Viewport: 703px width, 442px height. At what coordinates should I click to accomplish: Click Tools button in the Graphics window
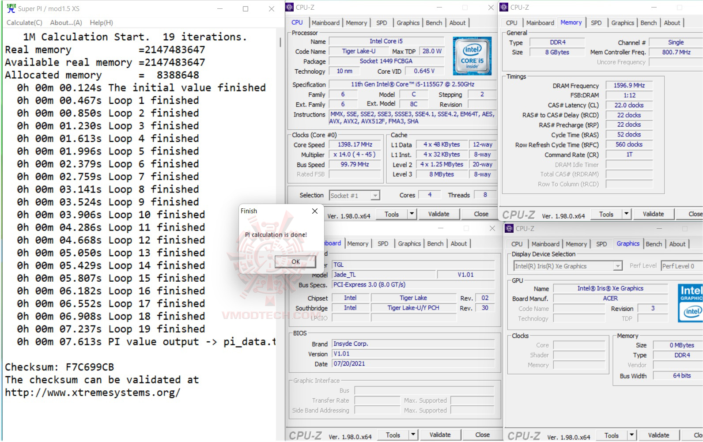tap(611, 436)
